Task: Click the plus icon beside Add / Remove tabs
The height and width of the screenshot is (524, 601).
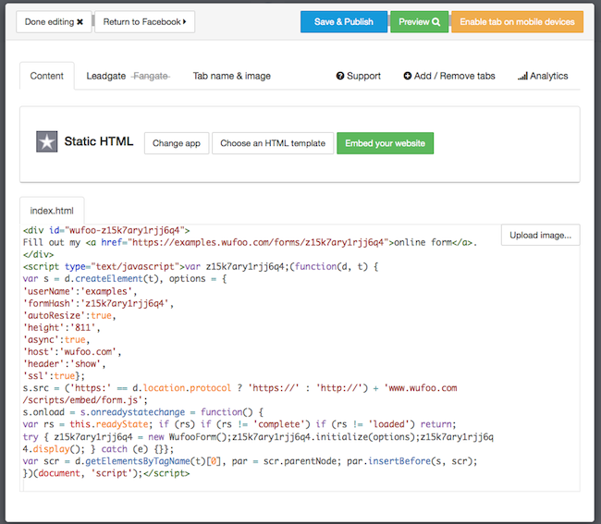Action: (408, 76)
